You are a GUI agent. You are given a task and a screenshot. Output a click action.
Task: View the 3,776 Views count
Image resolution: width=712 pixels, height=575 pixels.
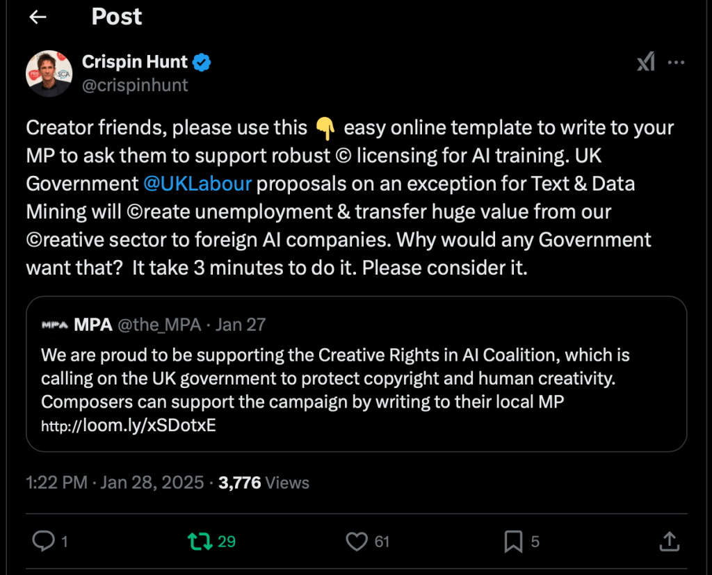point(264,483)
